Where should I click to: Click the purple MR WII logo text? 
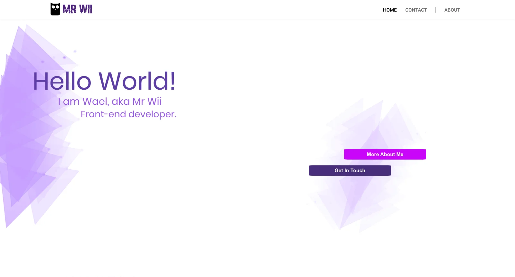click(78, 9)
